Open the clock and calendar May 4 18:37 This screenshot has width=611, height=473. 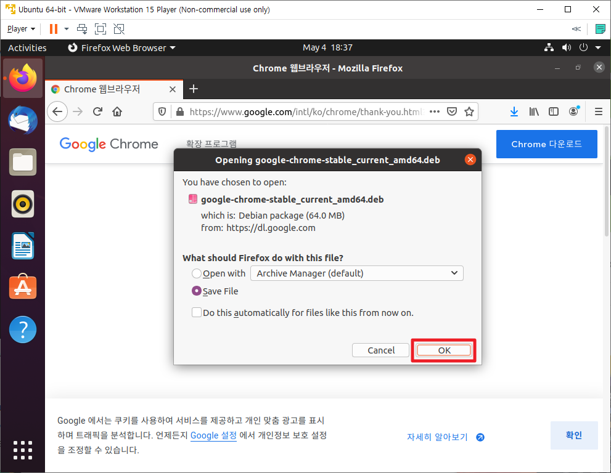(x=327, y=47)
